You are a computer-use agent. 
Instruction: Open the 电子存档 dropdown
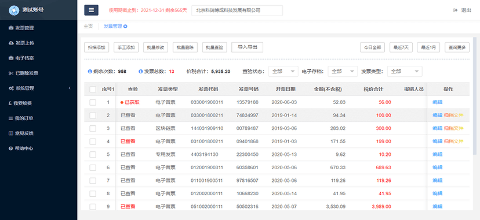[x=343, y=72]
